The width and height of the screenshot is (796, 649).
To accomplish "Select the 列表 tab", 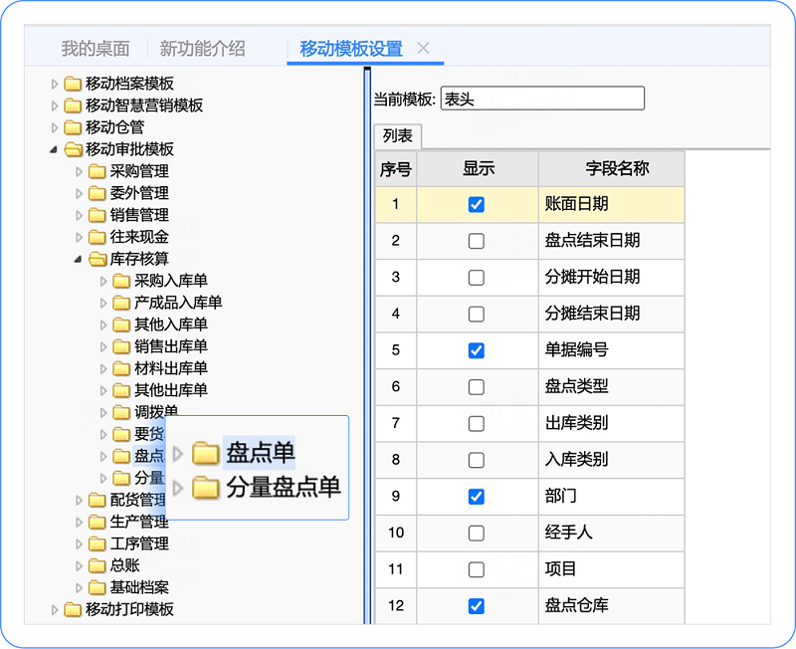I will [398, 136].
